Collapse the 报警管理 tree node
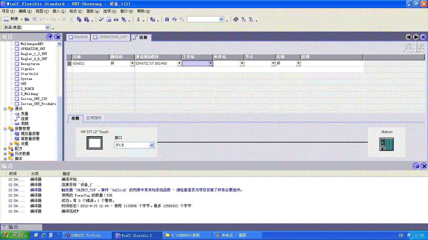The image size is (428, 240). point(5,129)
